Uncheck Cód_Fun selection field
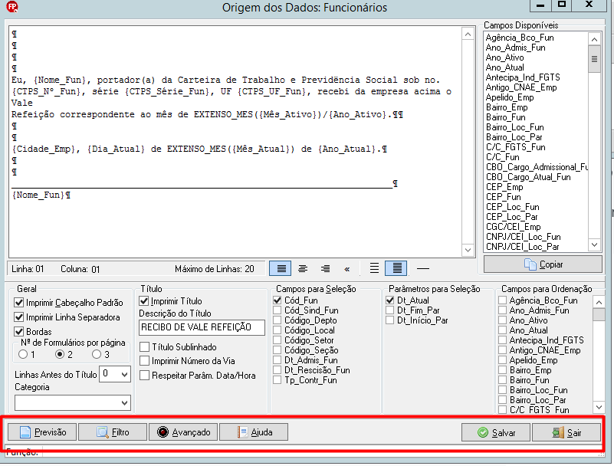 tap(277, 300)
